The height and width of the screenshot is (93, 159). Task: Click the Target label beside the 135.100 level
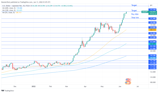tap(134, 10)
